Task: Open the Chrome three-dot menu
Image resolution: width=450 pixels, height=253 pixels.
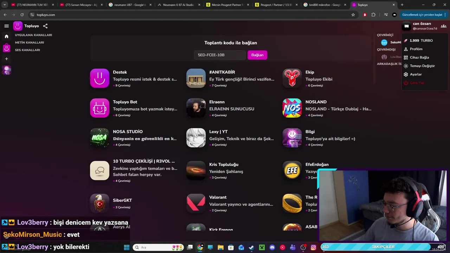Action: (x=445, y=15)
